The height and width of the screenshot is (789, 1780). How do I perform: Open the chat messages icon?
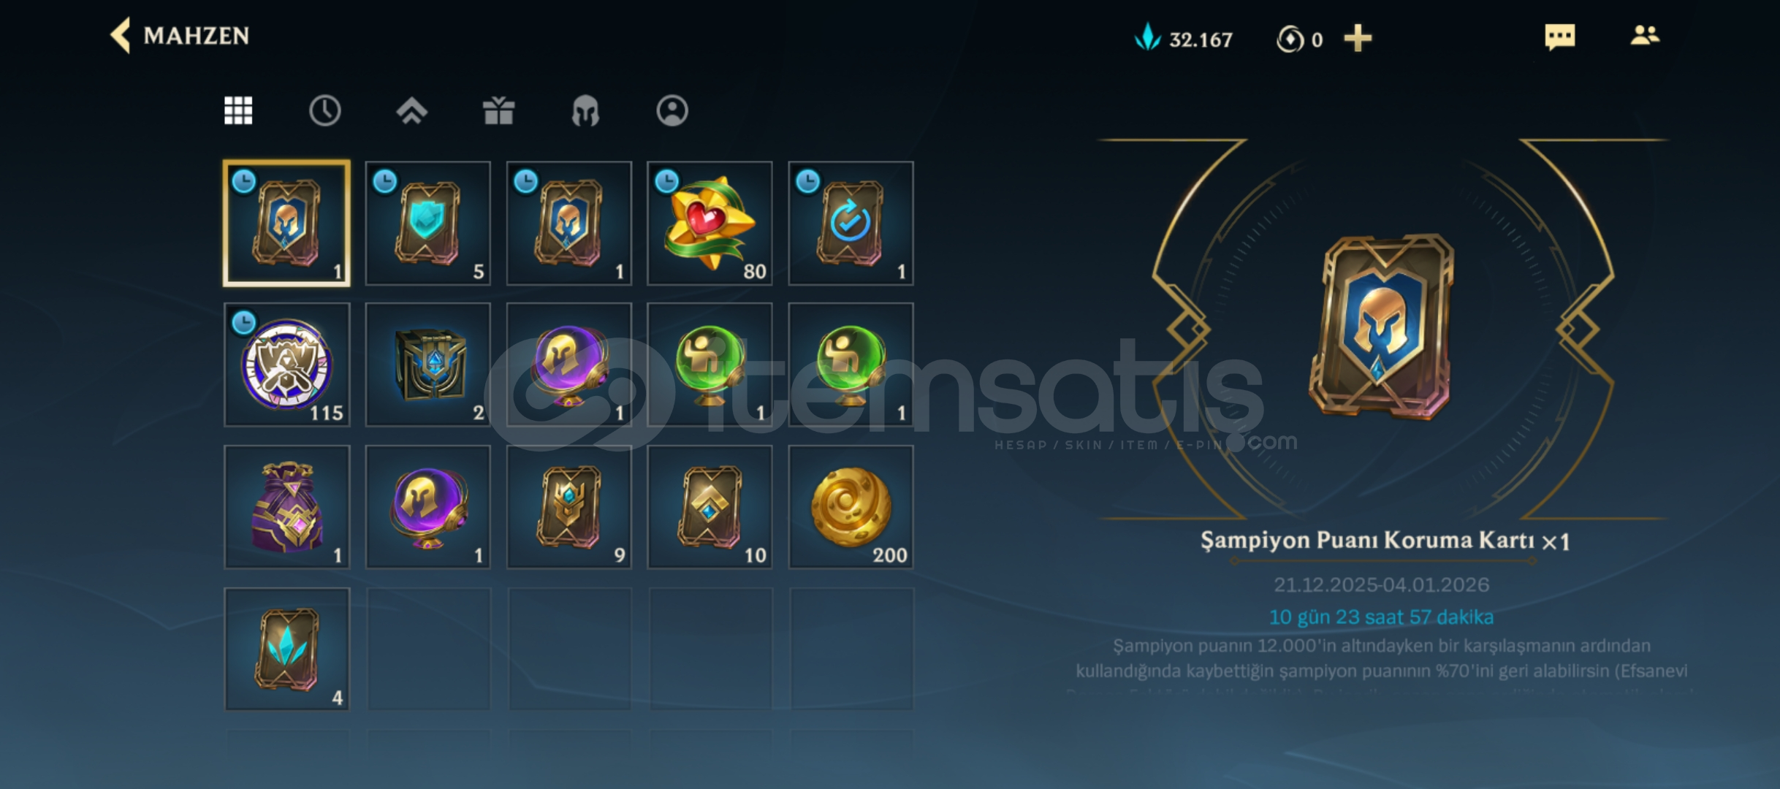click(x=1559, y=37)
